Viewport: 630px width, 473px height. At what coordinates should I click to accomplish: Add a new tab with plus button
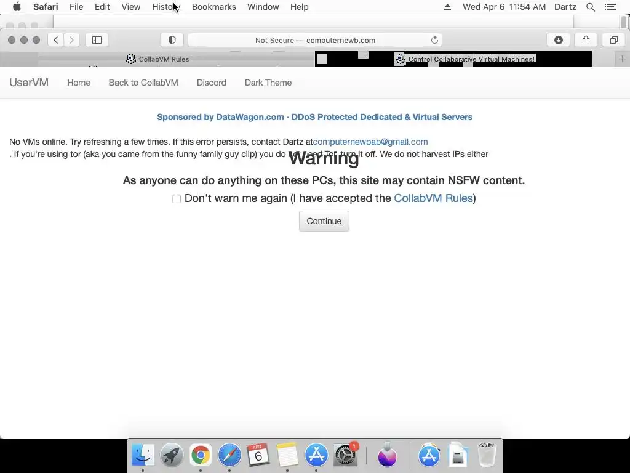point(622,59)
